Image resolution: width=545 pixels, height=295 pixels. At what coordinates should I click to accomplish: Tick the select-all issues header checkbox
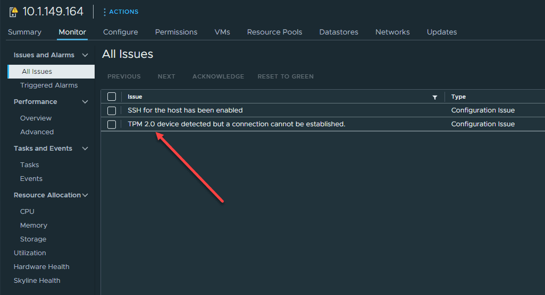(x=112, y=97)
